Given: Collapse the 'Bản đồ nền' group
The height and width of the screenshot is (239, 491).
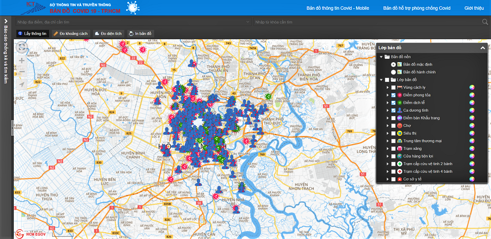Looking at the screenshot, I should [x=381, y=57].
